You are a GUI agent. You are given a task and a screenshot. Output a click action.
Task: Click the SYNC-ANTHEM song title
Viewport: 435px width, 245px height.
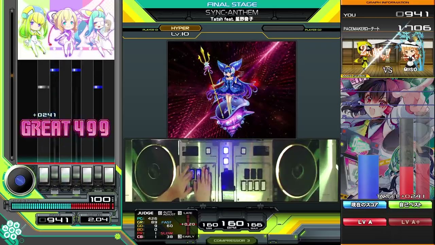[232, 13]
